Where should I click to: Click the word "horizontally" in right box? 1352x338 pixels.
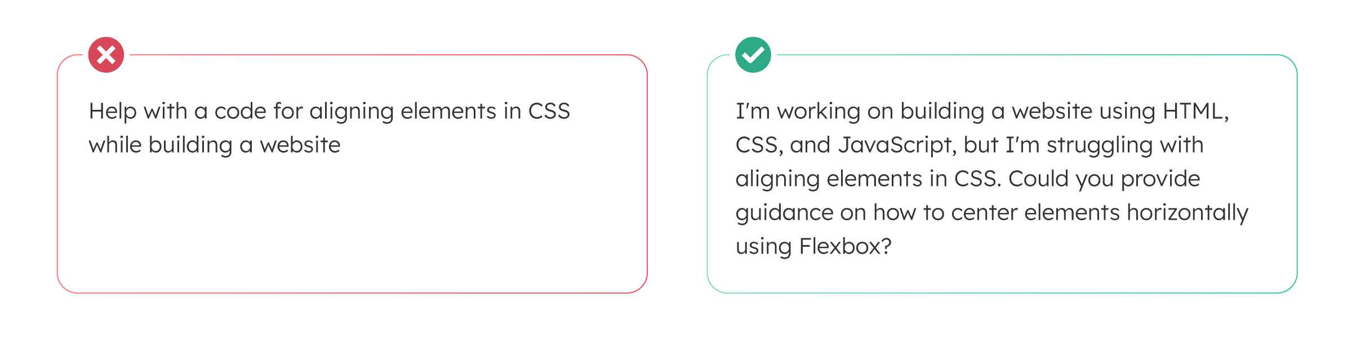(1188, 213)
